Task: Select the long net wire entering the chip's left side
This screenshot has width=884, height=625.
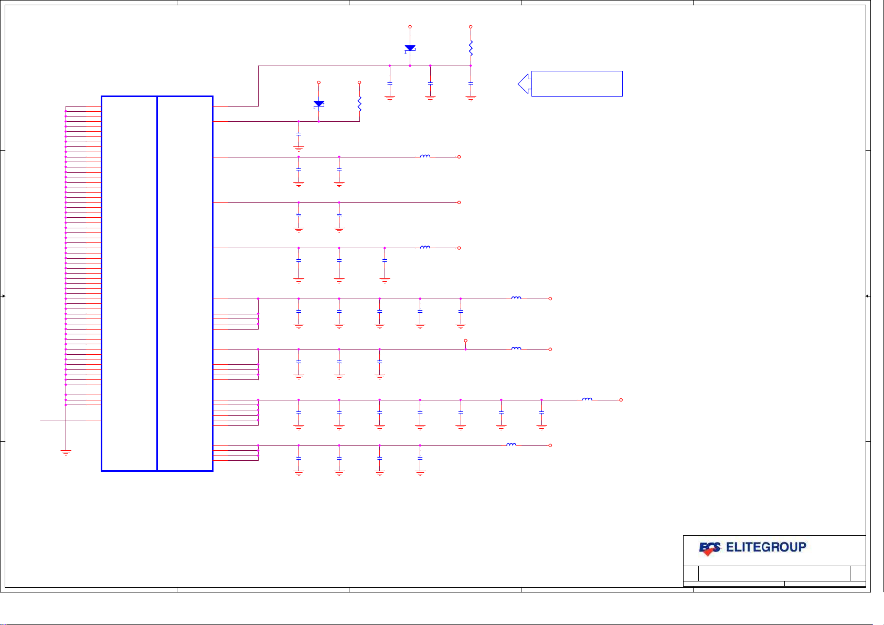Action: tap(71, 420)
